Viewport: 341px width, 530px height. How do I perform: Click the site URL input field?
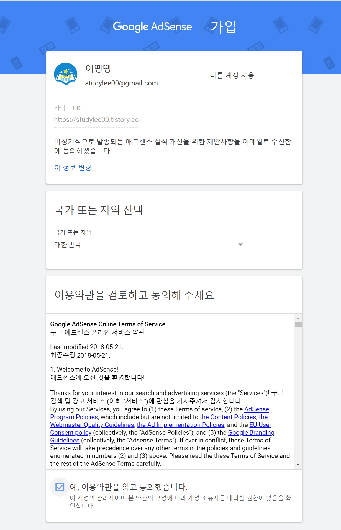coord(97,120)
